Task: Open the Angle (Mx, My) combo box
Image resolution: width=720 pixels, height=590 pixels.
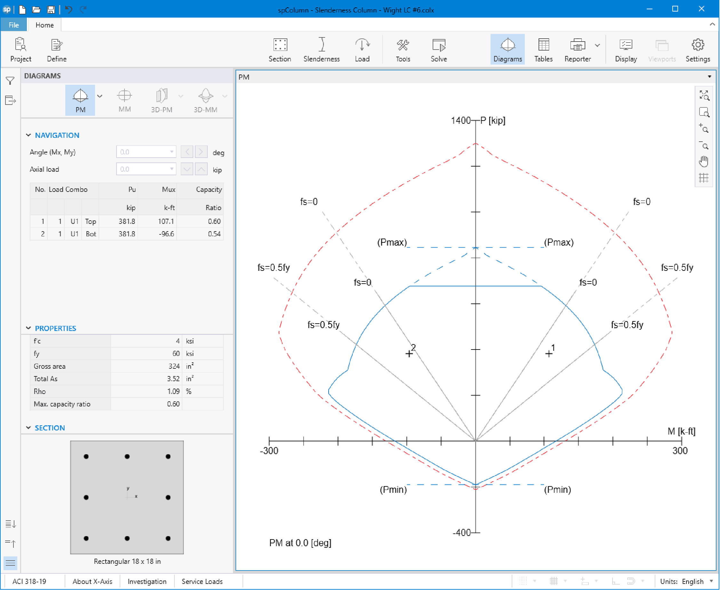Action: coord(146,152)
